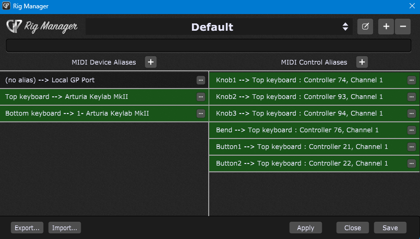Open the options menu for the Bend alias
This screenshot has width=420, height=239.
coord(412,130)
